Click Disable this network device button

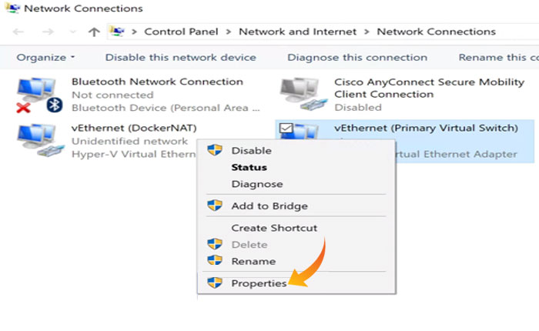[180, 57]
